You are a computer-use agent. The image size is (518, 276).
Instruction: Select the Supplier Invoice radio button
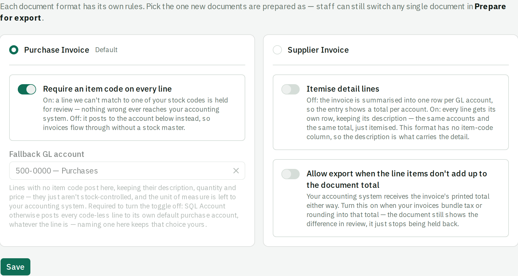[277, 50]
